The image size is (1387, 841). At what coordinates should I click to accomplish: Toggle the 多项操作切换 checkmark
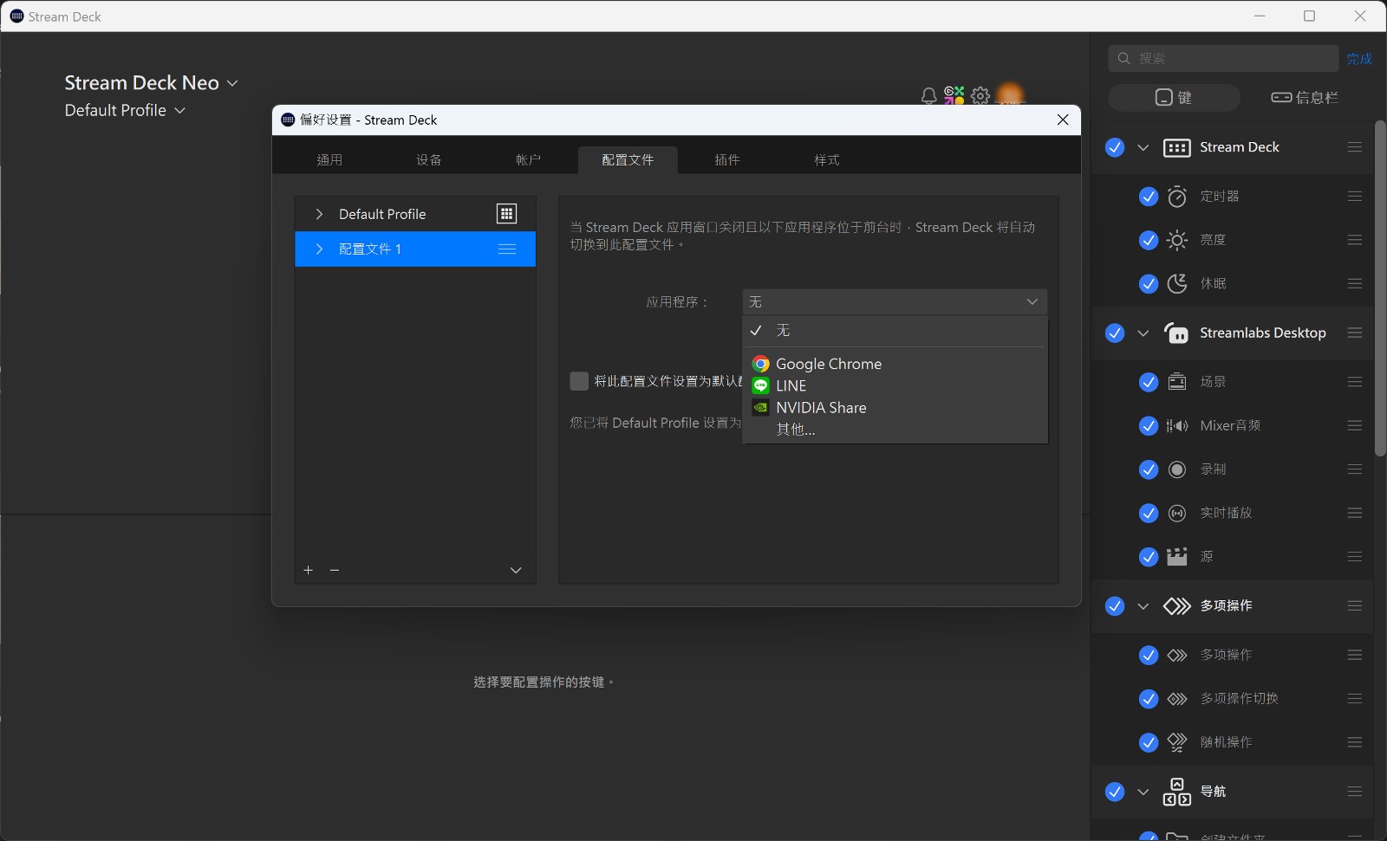click(1149, 699)
